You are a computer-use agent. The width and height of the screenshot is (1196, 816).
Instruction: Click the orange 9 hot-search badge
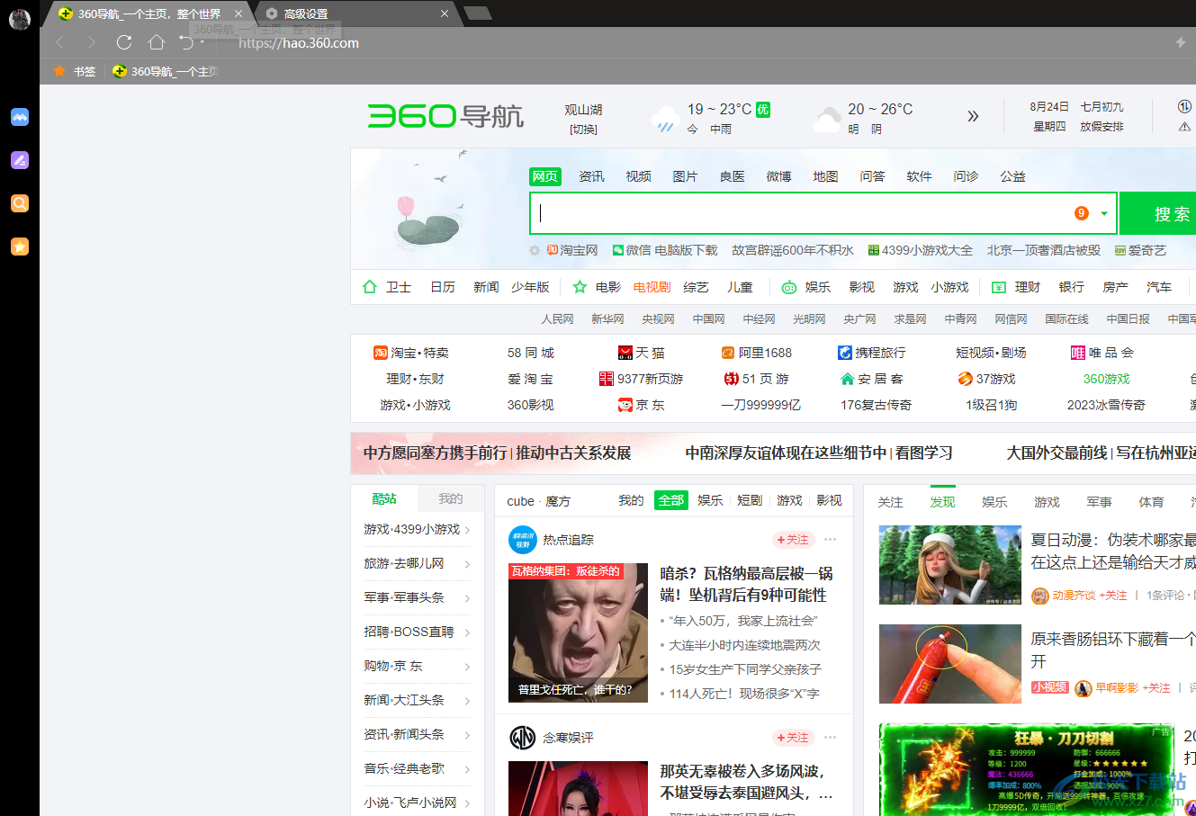(1082, 213)
